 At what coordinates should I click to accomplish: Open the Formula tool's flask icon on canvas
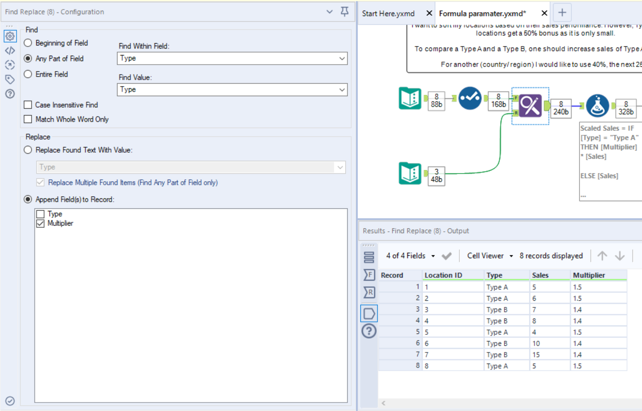[x=597, y=106]
